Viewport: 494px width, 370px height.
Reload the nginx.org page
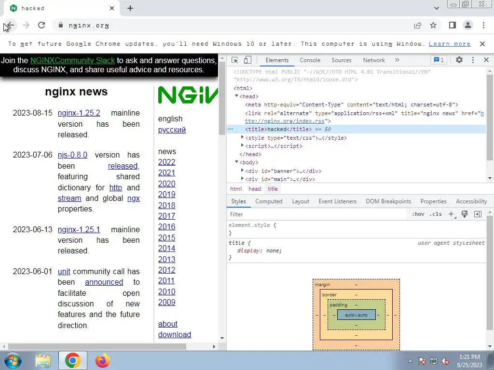click(41, 25)
